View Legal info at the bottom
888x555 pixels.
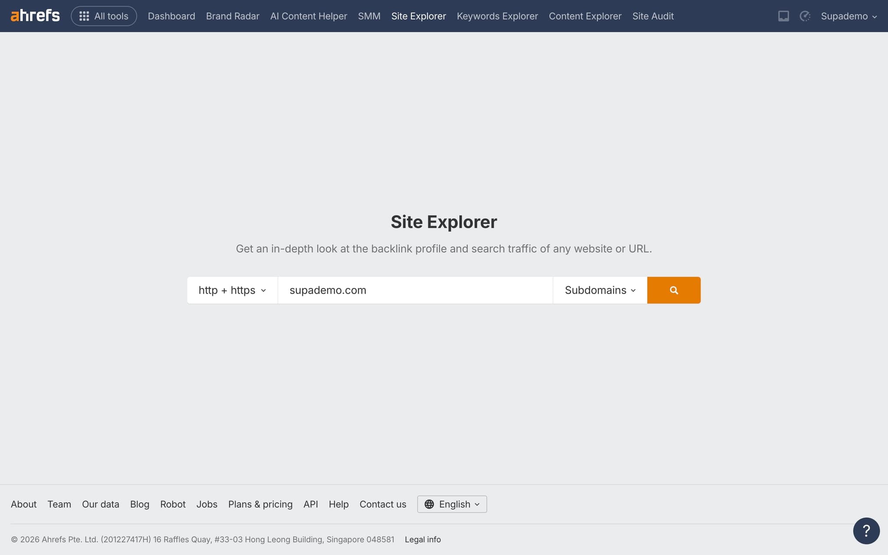point(423,539)
